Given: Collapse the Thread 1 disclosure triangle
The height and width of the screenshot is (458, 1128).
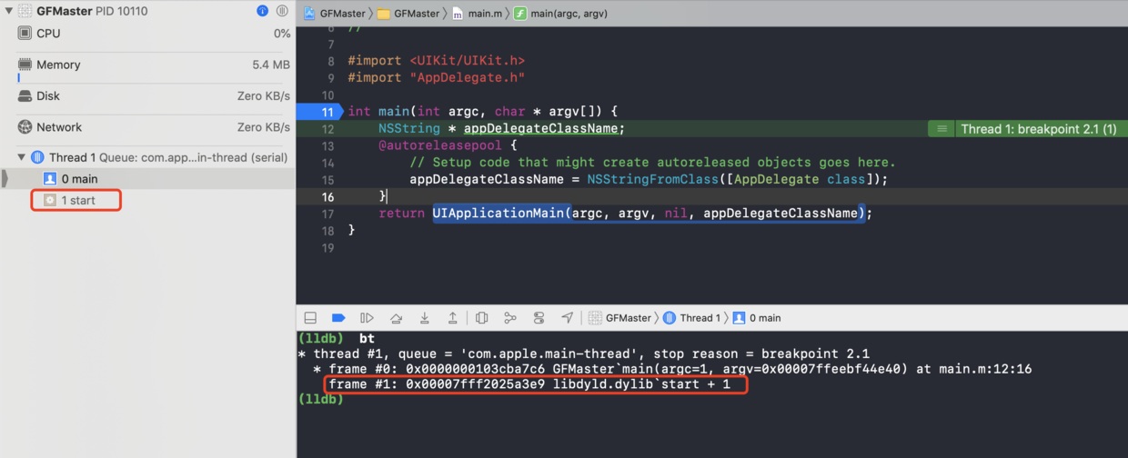Looking at the screenshot, I should [22, 157].
